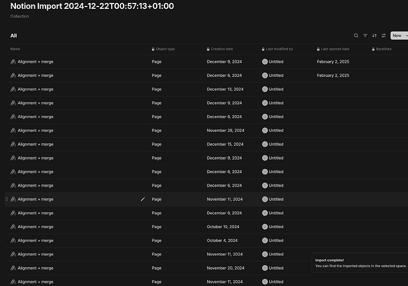
Task: Click the avatar icon in October 4, 2024 row
Action: click(x=265, y=240)
